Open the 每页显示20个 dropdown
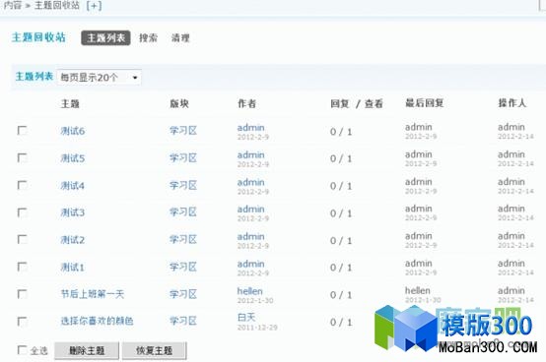Image resolution: width=546 pixels, height=362 pixels. pos(100,77)
